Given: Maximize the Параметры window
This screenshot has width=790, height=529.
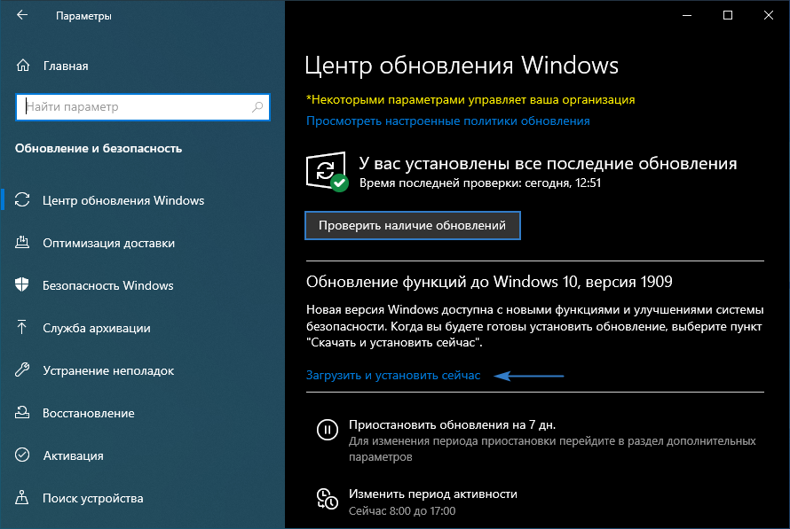Looking at the screenshot, I should (x=728, y=15).
